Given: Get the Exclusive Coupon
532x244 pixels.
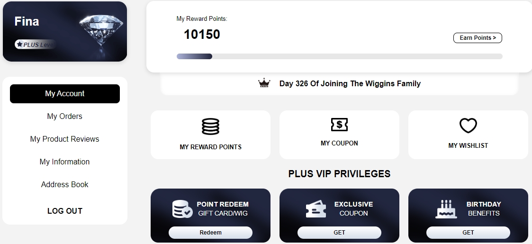Looking at the screenshot, I should pyautogui.click(x=339, y=233).
